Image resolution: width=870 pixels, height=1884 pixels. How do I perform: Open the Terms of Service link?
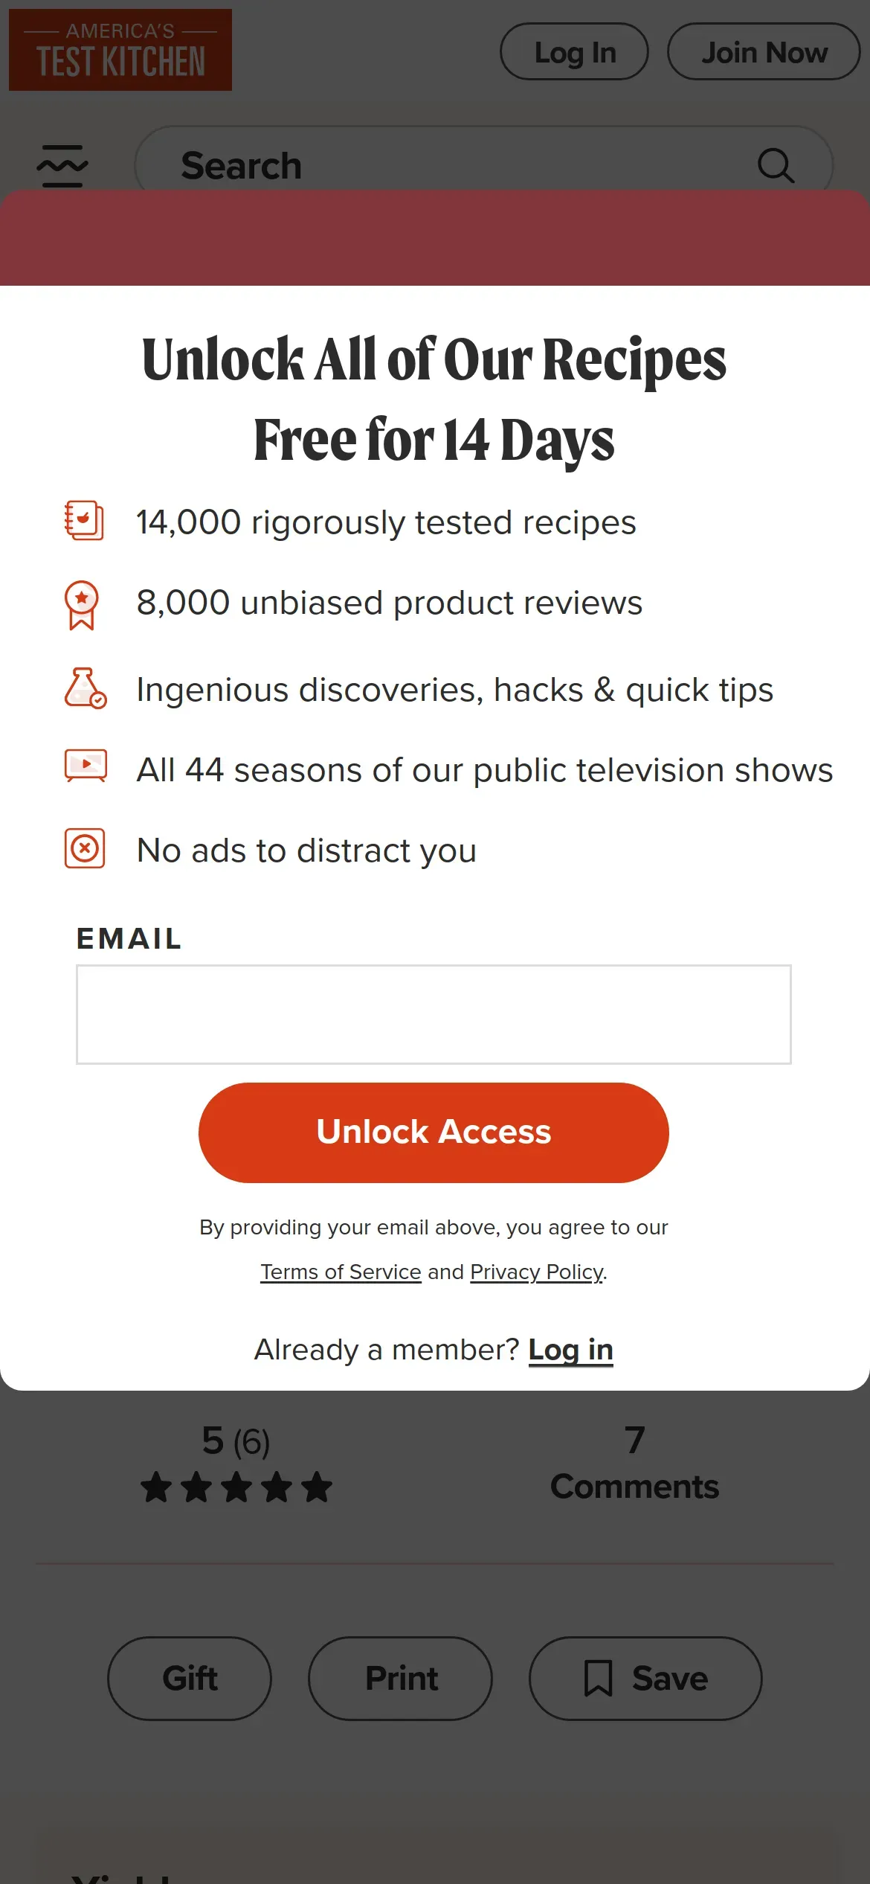click(341, 1272)
